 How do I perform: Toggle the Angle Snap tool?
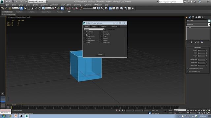[x=70, y=8]
